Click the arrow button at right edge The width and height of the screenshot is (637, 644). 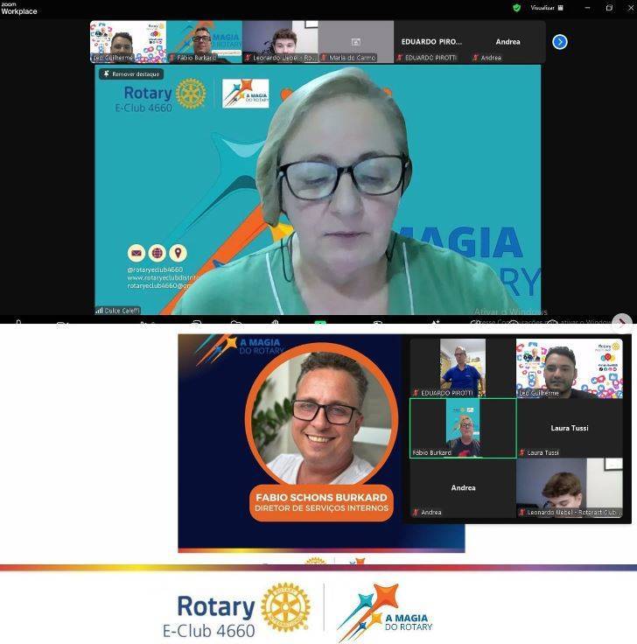[621, 322]
